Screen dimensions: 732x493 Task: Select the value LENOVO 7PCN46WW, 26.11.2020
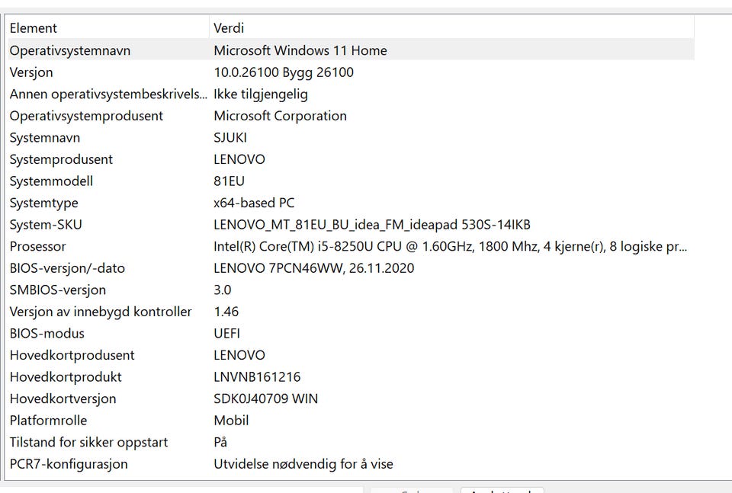pyautogui.click(x=313, y=268)
